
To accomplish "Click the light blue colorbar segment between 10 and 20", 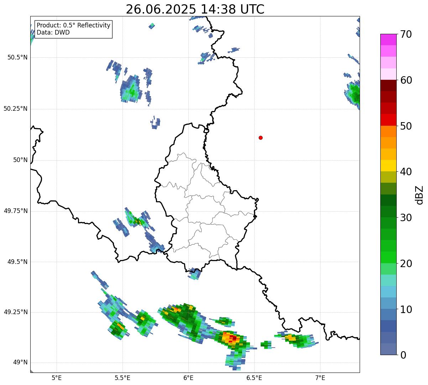I will point(388,292).
